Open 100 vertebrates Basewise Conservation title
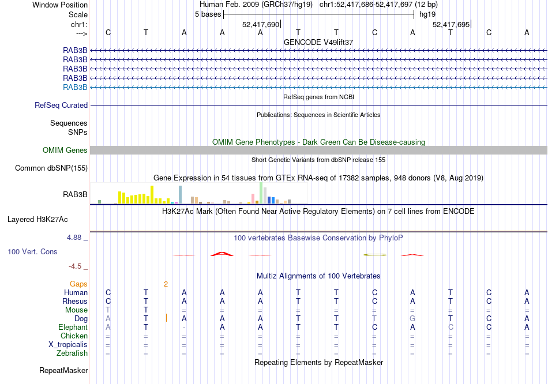The image size is (548, 384). pyautogui.click(x=318, y=238)
